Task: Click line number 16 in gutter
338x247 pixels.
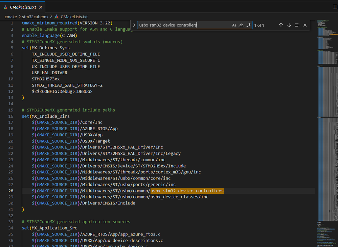Action: click(x=11, y=116)
